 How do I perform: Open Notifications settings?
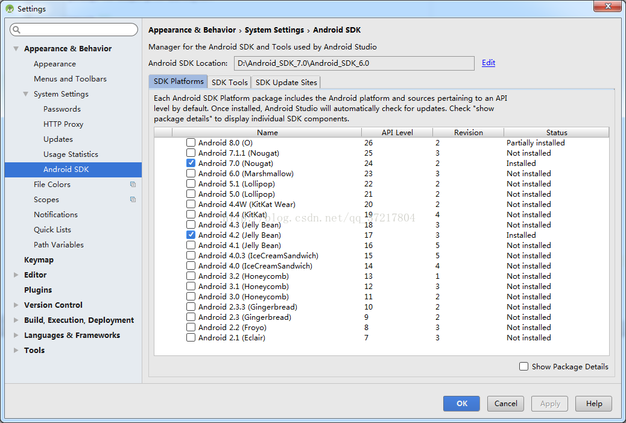click(55, 214)
